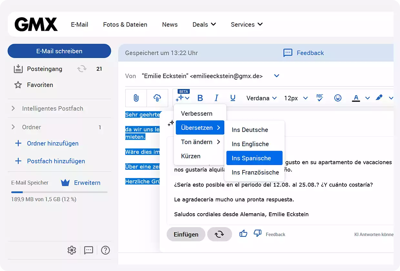Open the attach file paperclip icon
The height and width of the screenshot is (271, 400).
[136, 98]
